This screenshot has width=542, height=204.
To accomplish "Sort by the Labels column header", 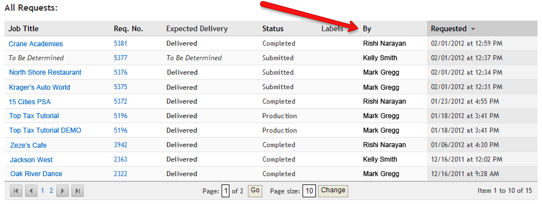I will (332, 28).
